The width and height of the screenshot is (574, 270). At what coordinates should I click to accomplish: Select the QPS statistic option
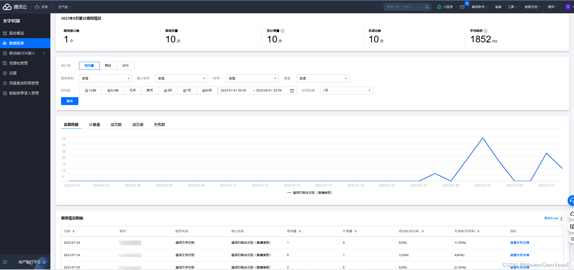pyautogui.click(x=125, y=66)
